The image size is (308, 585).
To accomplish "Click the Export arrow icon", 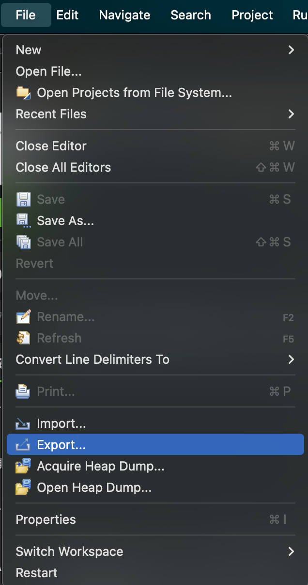I will coord(23,445).
